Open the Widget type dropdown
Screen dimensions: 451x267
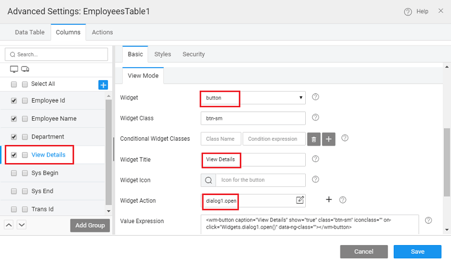(x=253, y=98)
